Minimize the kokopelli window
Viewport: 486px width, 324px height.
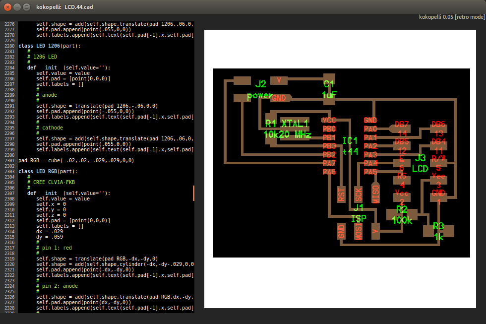click(x=17, y=7)
